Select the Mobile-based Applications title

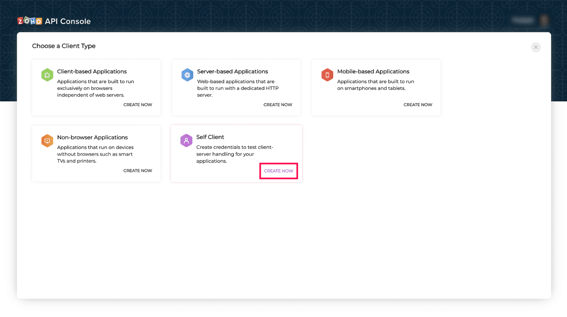point(373,72)
